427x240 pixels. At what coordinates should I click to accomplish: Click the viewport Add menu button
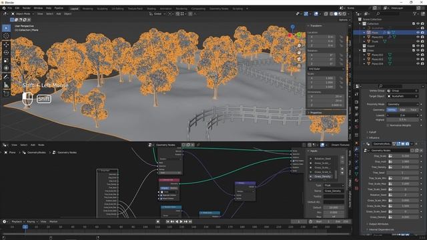coord(59,13)
